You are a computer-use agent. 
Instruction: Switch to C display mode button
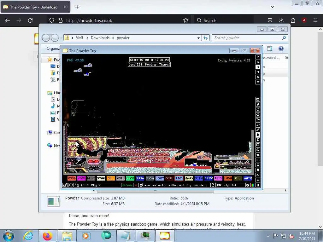(258, 82)
